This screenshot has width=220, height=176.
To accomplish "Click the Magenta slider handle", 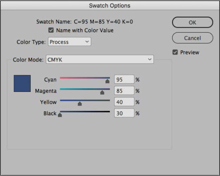I will coord(102,92).
